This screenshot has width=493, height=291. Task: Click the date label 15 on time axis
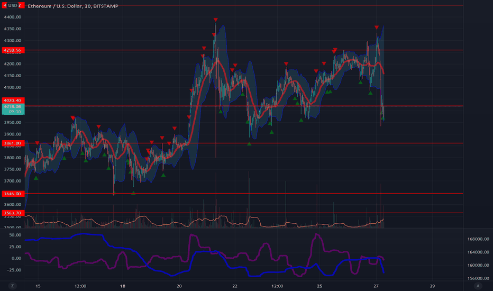38,286
